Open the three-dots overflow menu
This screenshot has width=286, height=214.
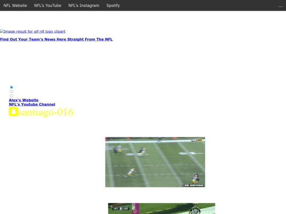click(280, 6)
